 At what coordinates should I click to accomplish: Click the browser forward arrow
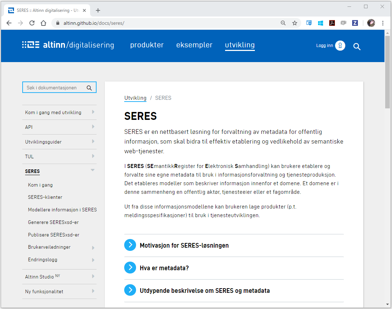pyautogui.click(x=20, y=23)
